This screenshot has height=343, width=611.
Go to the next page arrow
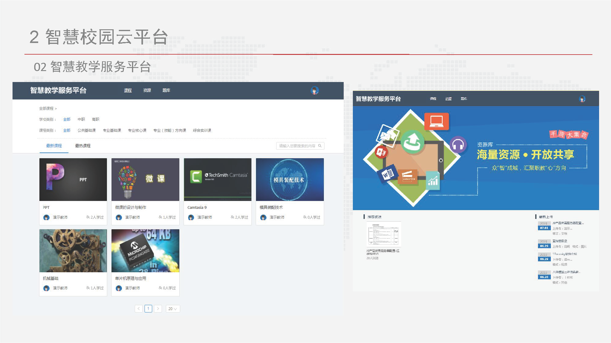click(x=158, y=309)
